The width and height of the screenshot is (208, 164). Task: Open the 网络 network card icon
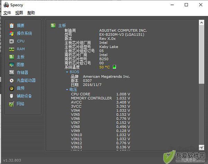point(11,104)
